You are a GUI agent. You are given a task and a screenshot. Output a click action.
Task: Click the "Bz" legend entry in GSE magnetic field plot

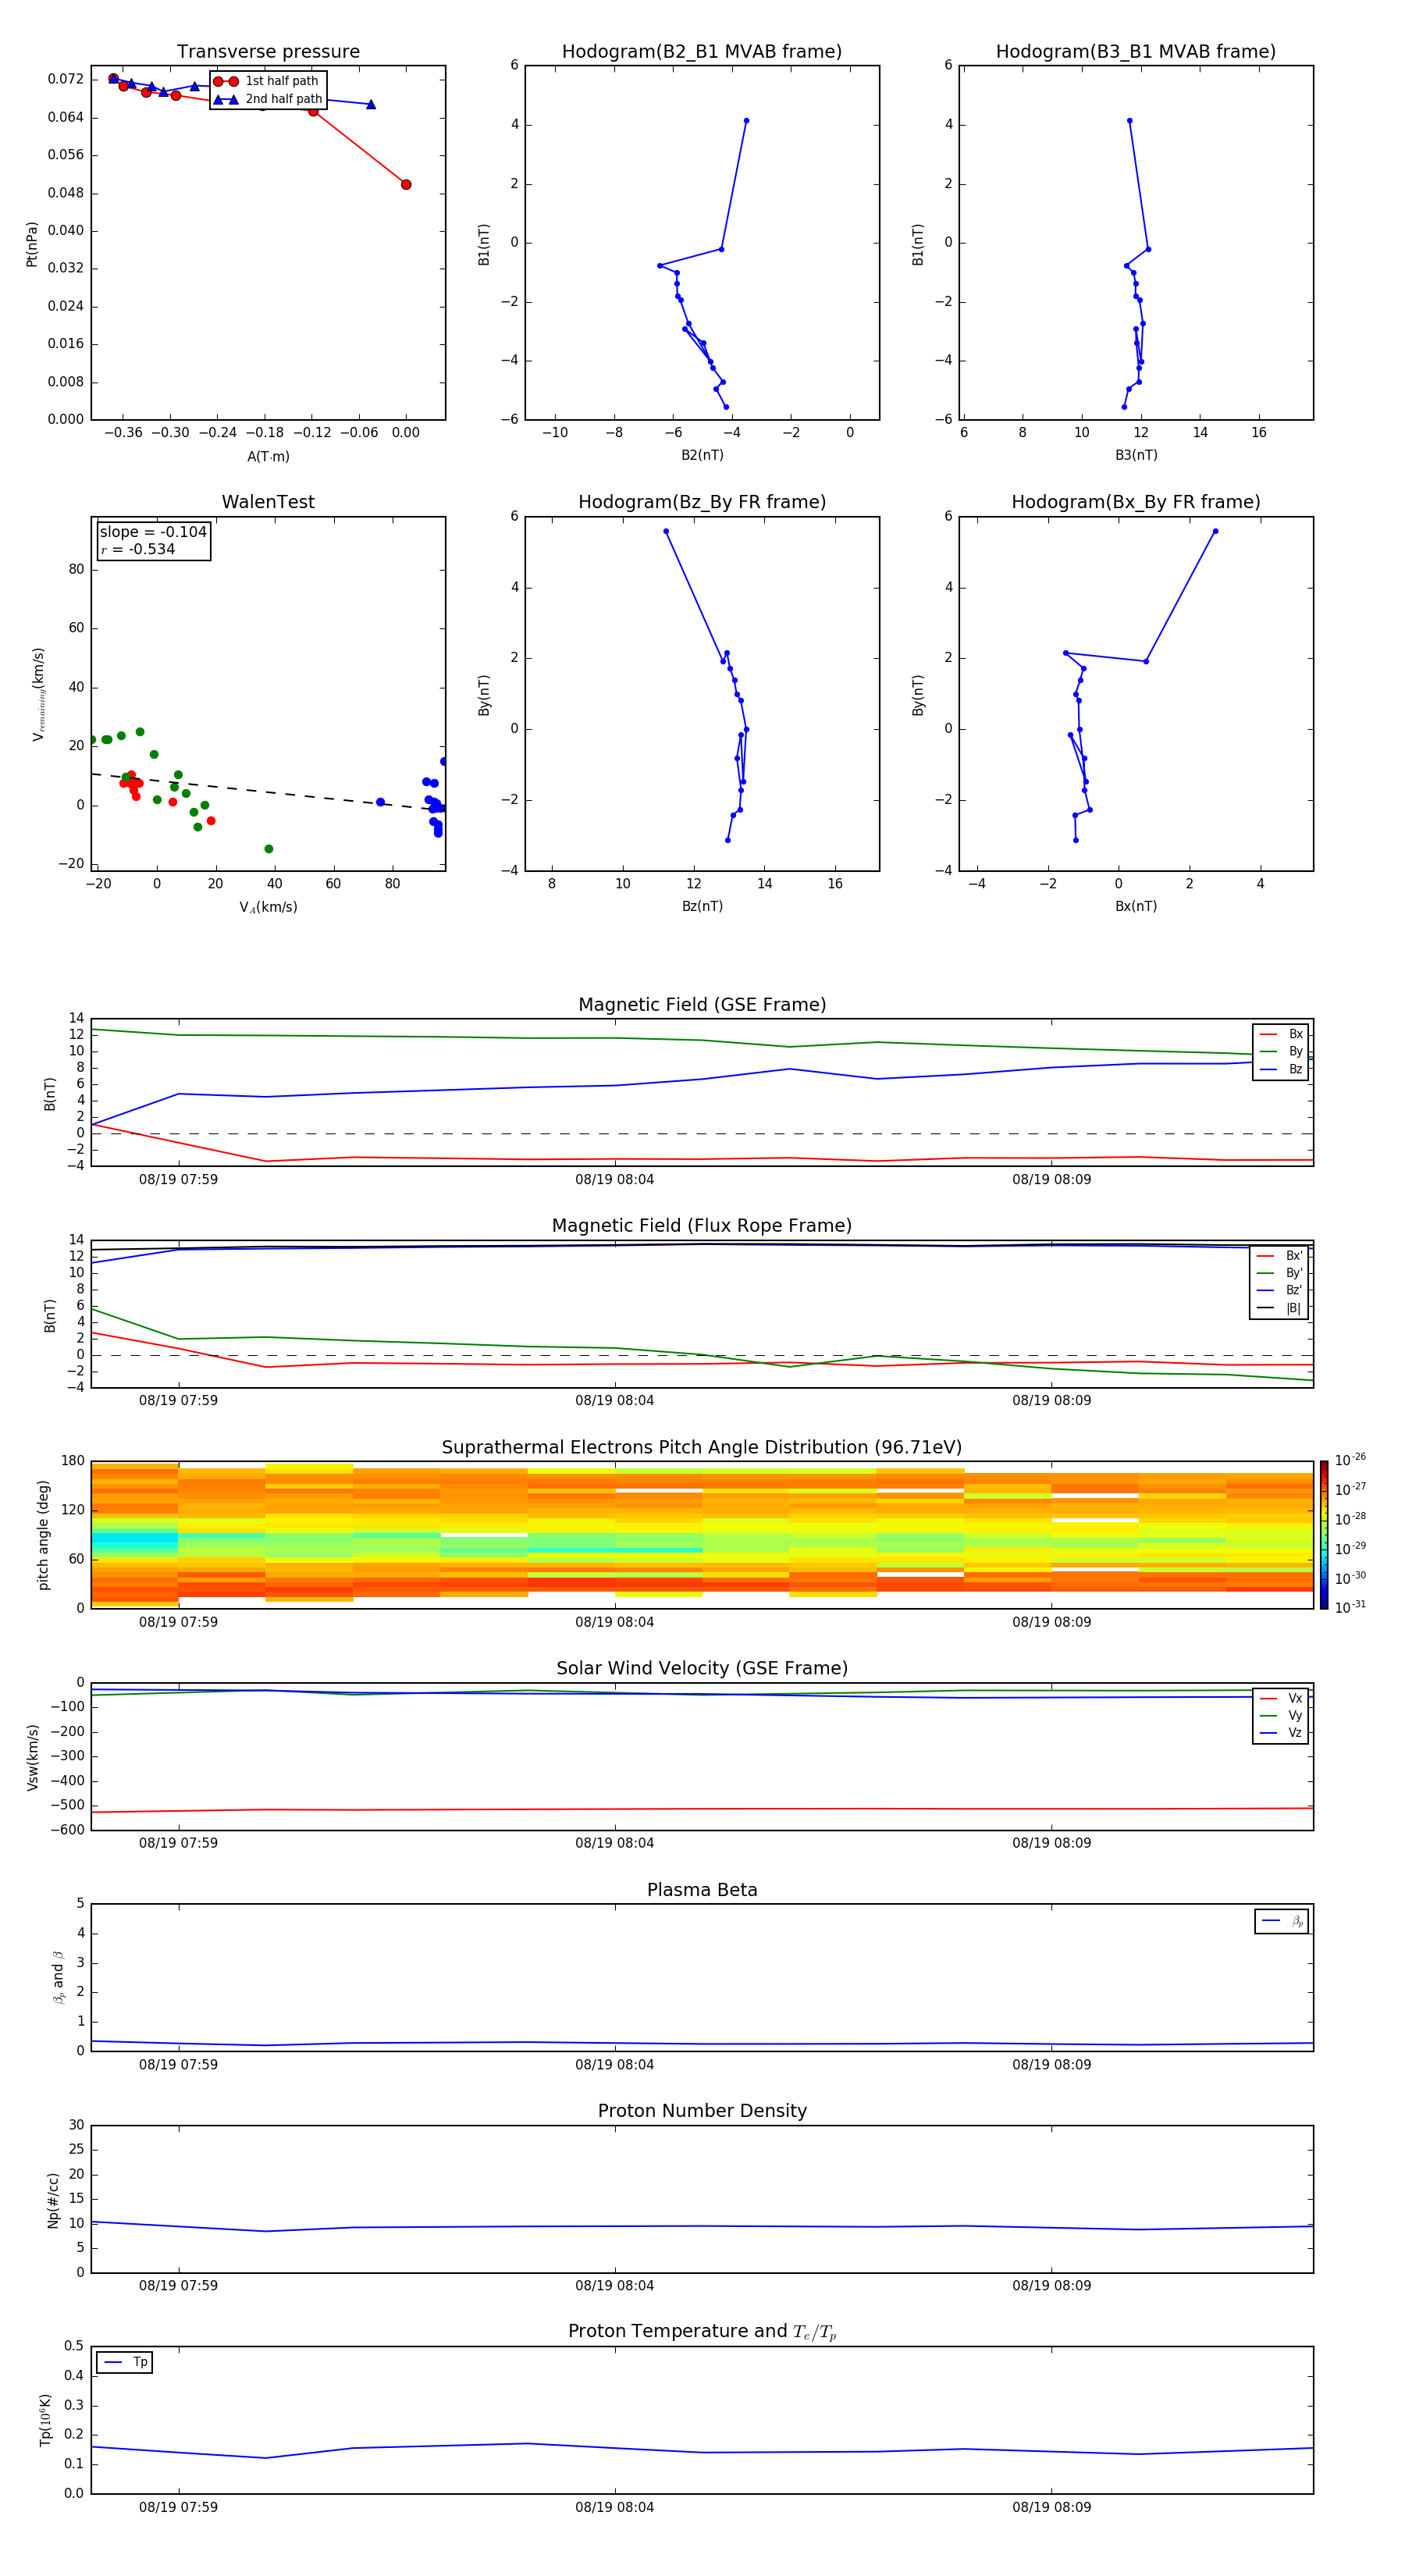coord(1281,1069)
